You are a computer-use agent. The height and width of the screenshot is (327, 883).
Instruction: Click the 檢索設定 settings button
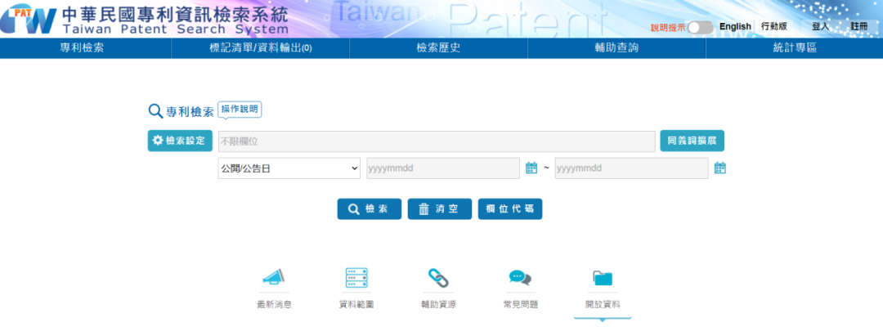click(180, 141)
